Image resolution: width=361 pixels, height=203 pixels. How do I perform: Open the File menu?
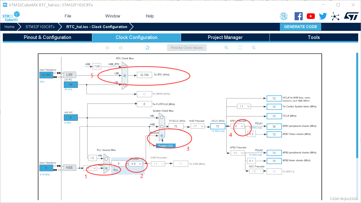(68, 16)
